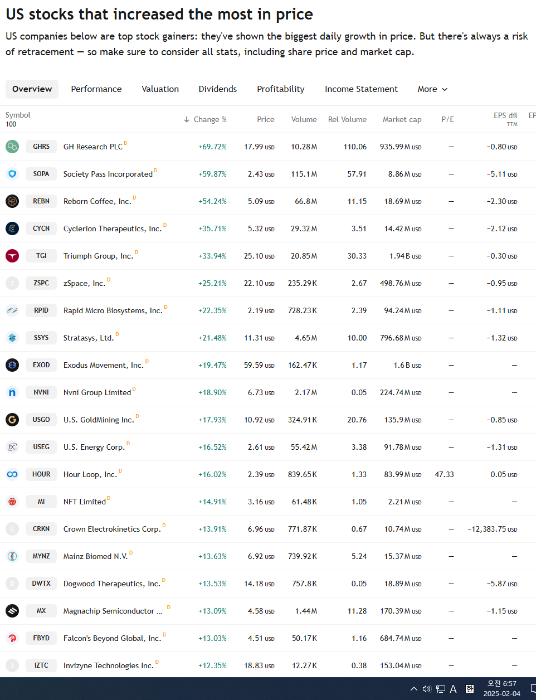Click the EXOD ticker symbol button

pyautogui.click(x=41, y=365)
